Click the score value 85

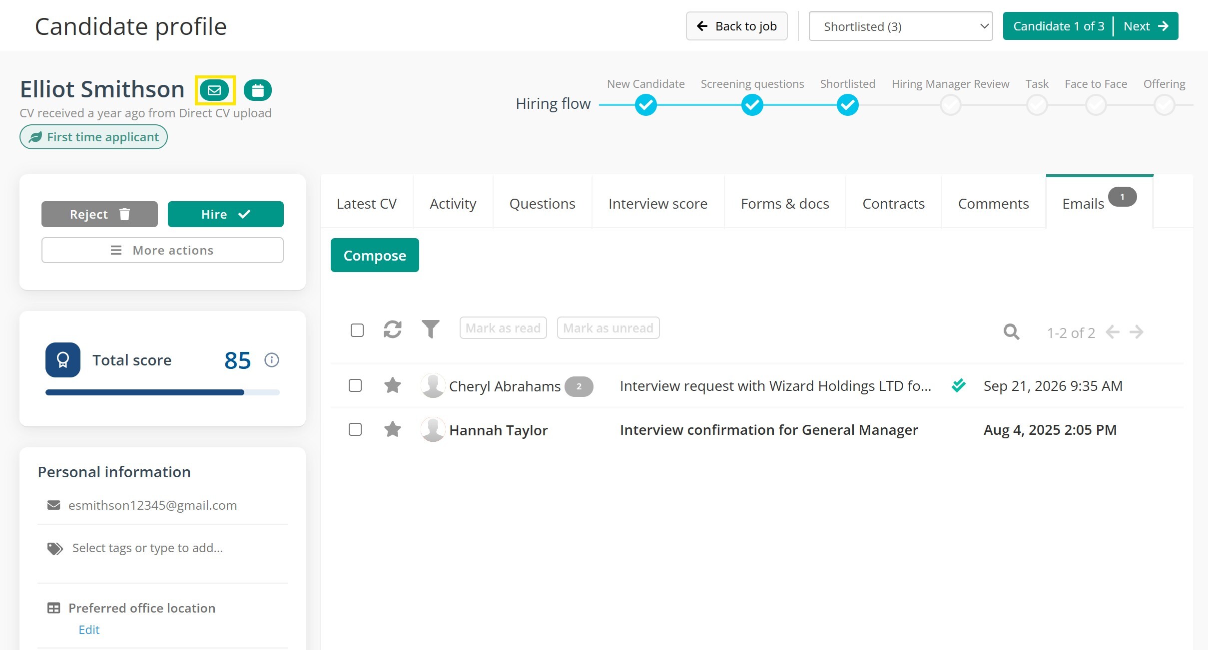pyautogui.click(x=237, y=360)
